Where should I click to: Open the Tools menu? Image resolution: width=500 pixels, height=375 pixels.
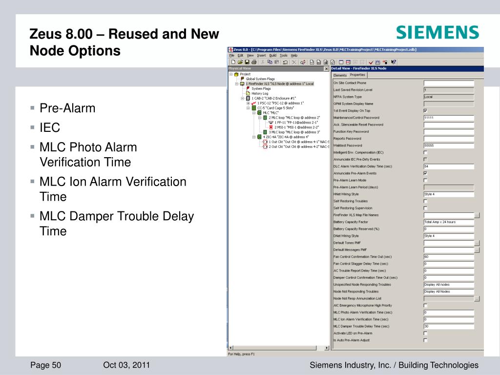click(284, 56)
